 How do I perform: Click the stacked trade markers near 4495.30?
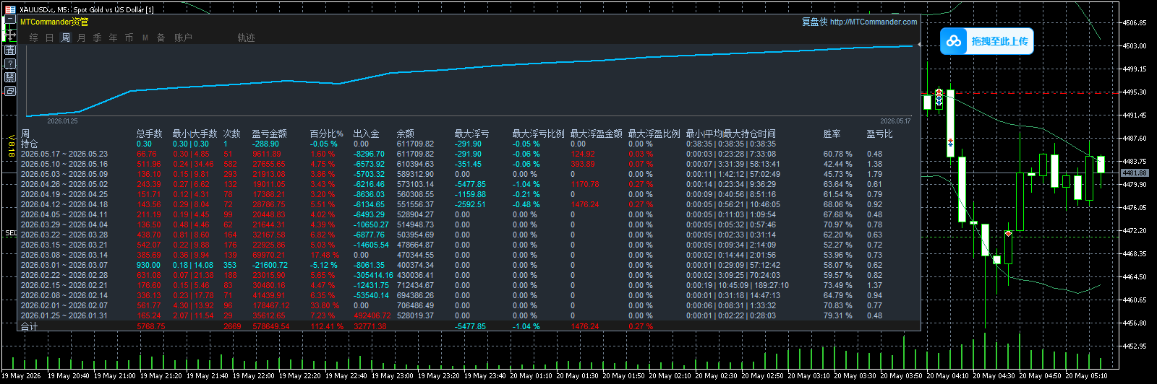[939, 96]
